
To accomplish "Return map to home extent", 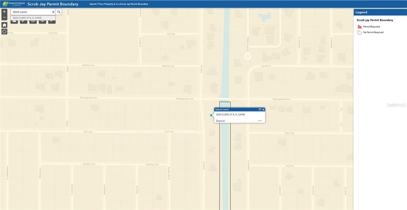I will tap(4, 25).
